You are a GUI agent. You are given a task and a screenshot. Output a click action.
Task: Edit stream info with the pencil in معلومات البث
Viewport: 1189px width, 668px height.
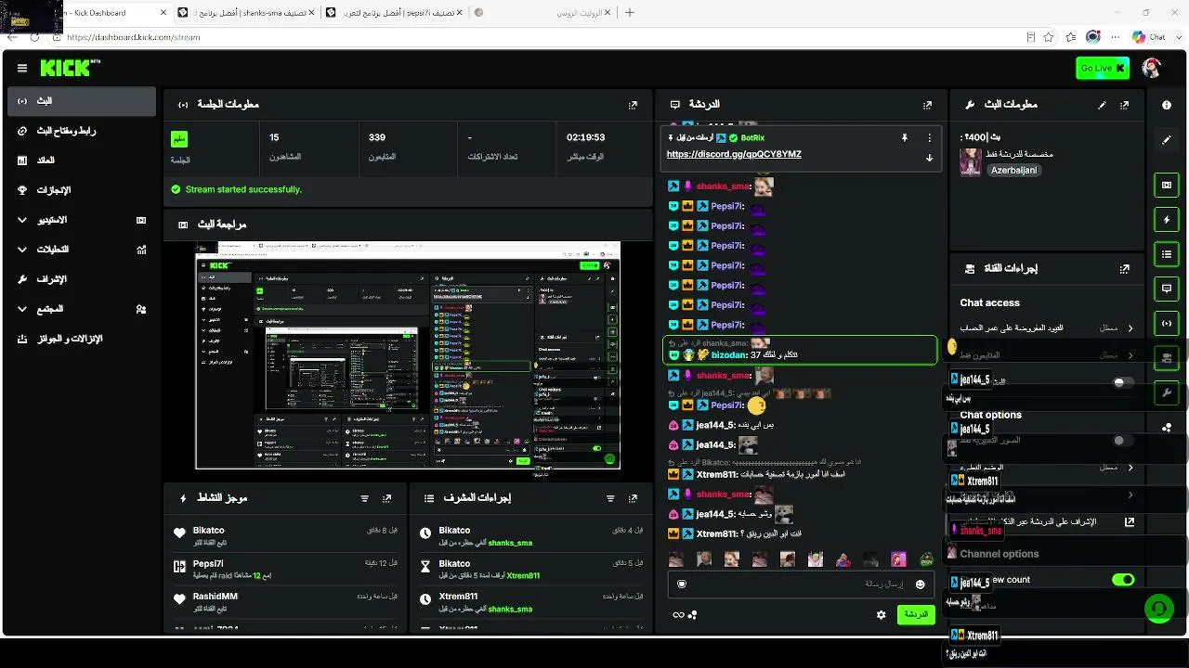click(1102, 105)
